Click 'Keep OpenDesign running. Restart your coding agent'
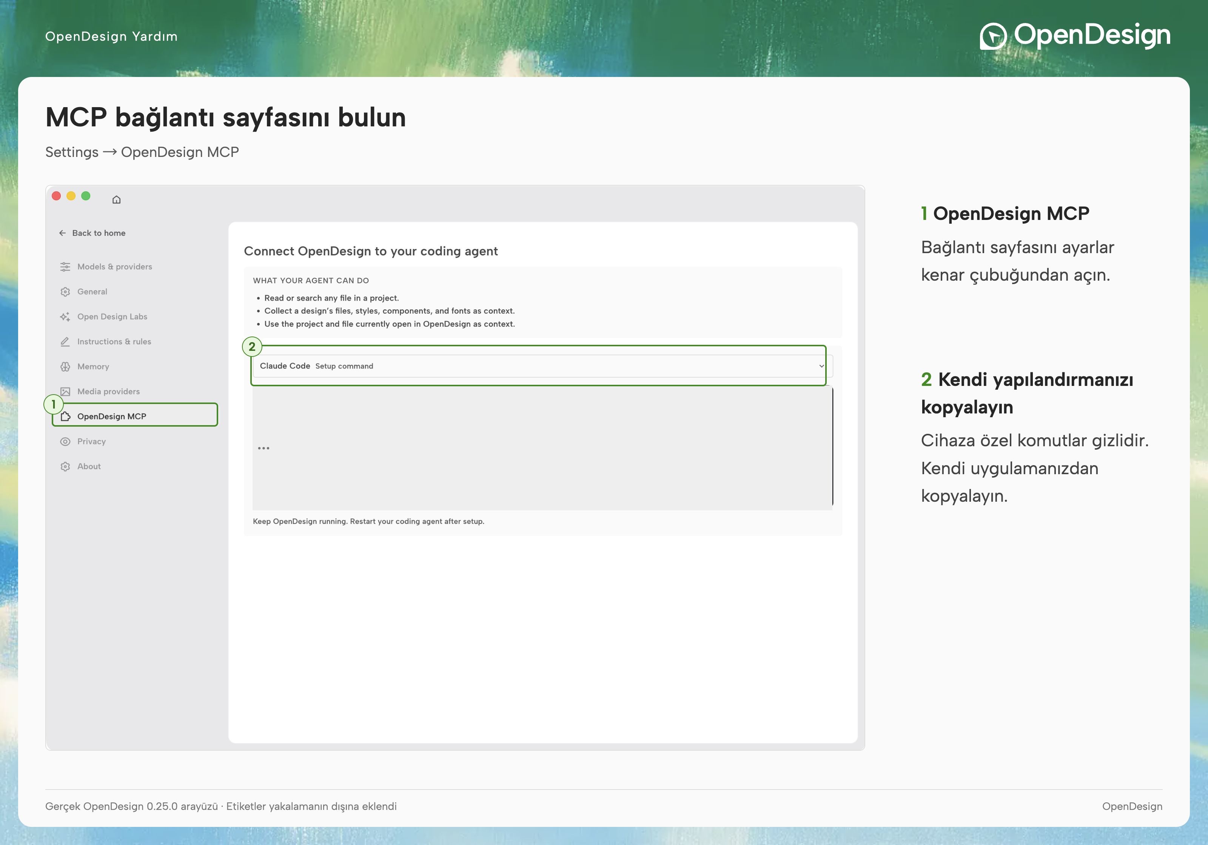Viewport: 1208px width, 845px height. (x=368, y=522)
